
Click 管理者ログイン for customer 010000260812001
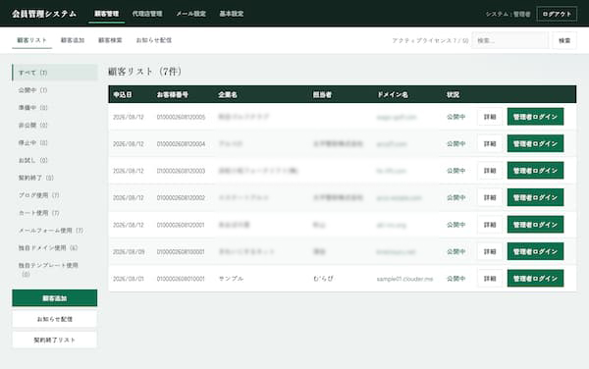coord(535,225)
